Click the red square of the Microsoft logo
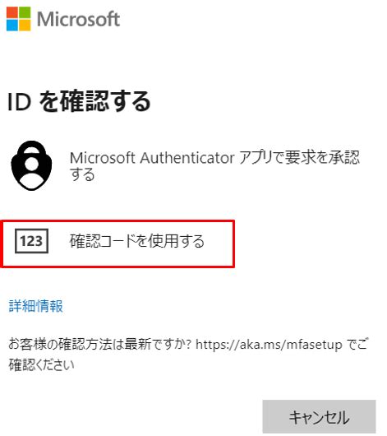 12,12
